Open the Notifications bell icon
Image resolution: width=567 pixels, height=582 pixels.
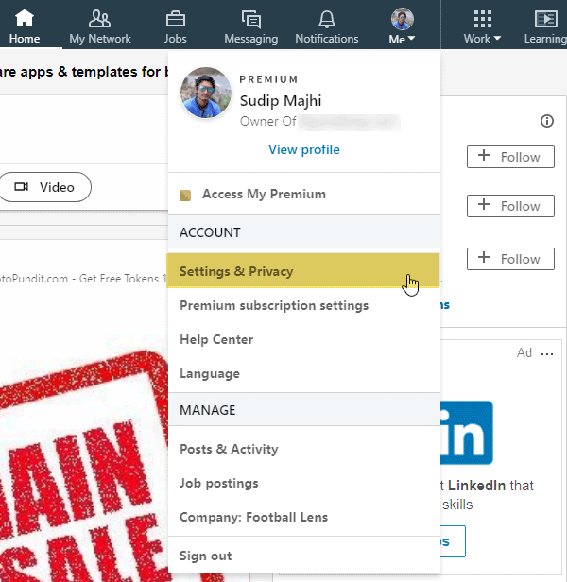(x=327, y=19)
